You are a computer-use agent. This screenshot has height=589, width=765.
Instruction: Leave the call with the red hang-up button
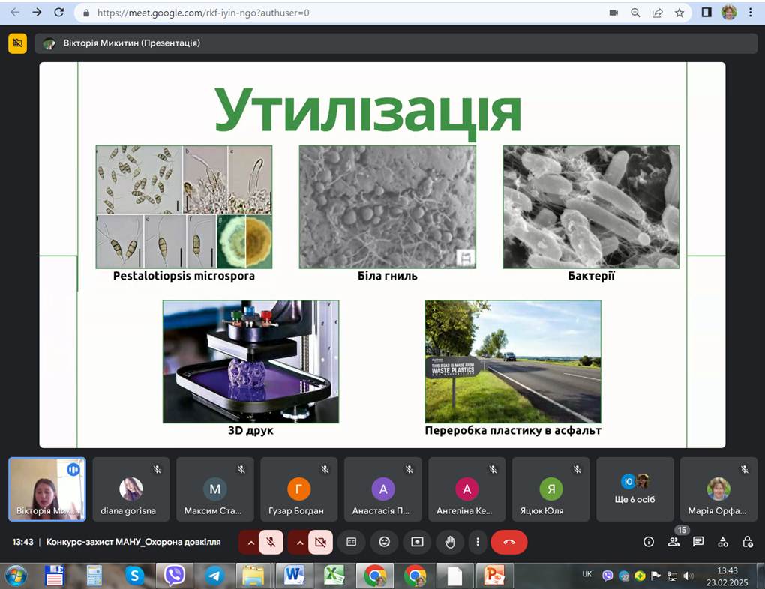point(509,542)
